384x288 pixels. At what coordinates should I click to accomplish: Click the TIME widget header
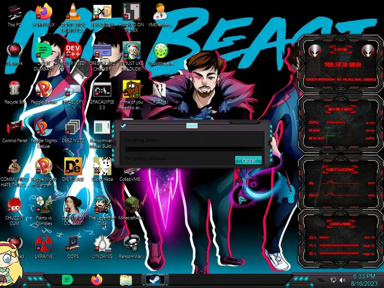(340, 49)
